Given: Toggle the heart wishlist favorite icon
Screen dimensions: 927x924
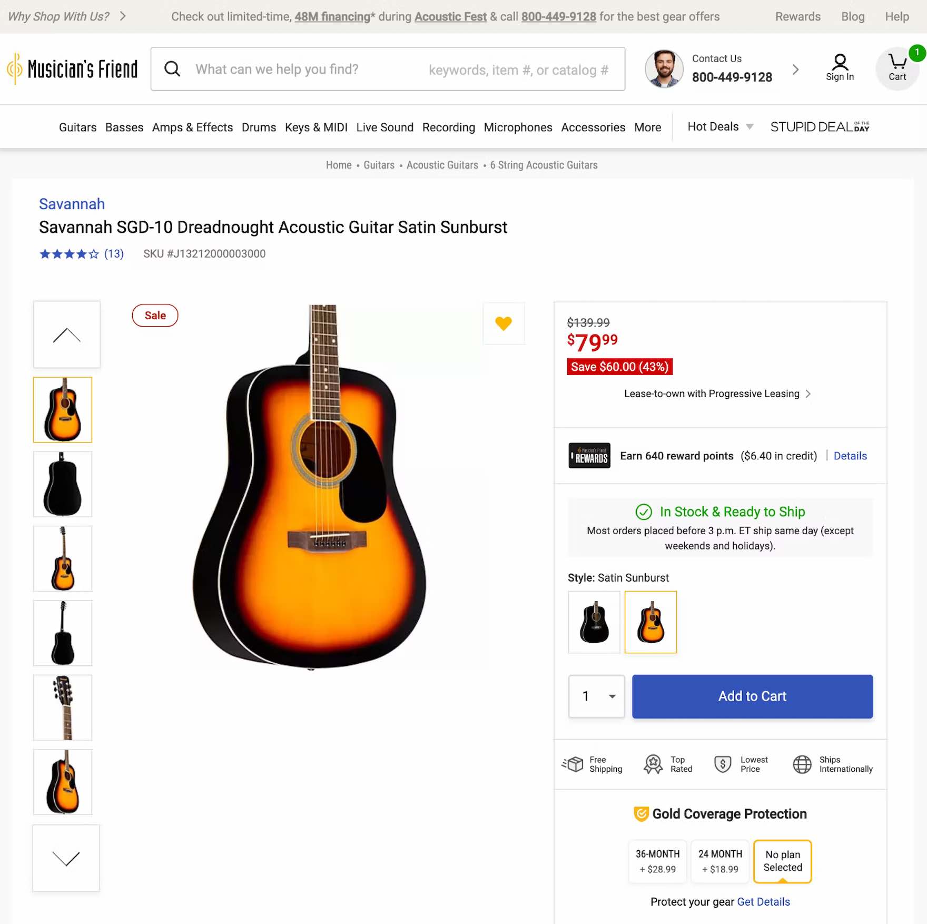Looking at the screenshot, I should (x=504, y=323).
